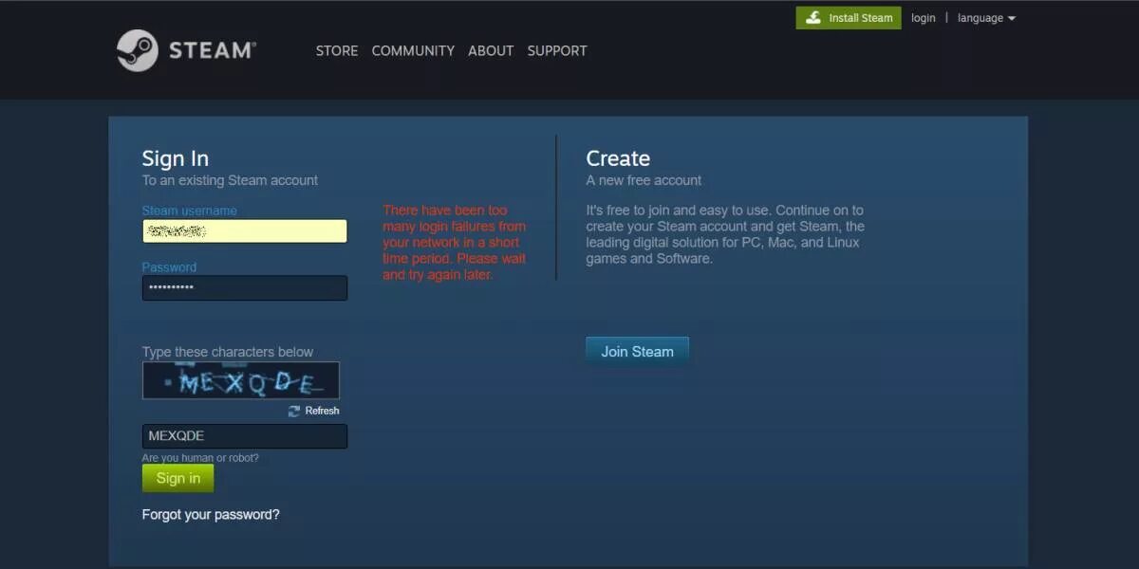Screen dimensions: 1139x569
Task: Open the language dropdown
Action: [x=986, y=18]
